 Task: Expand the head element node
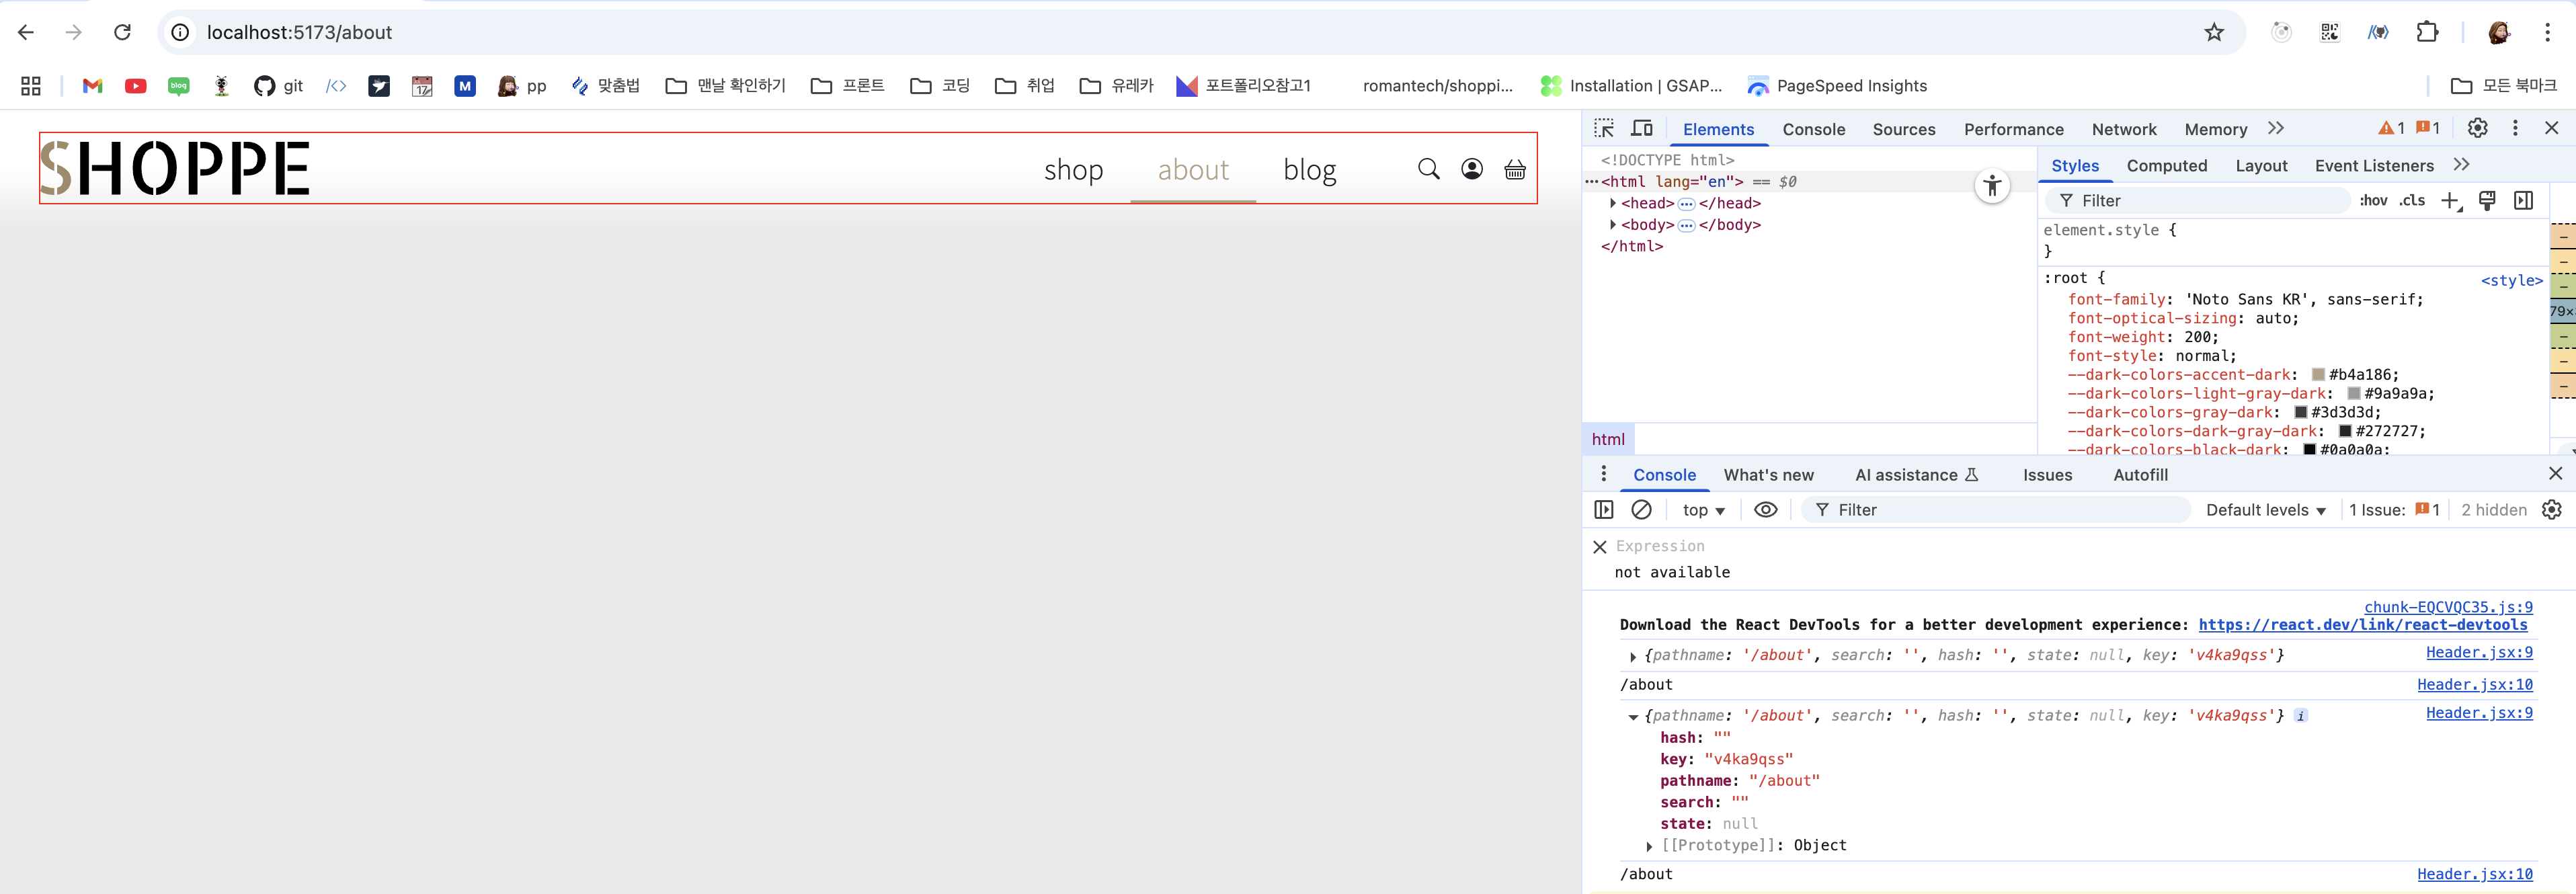1612,203
